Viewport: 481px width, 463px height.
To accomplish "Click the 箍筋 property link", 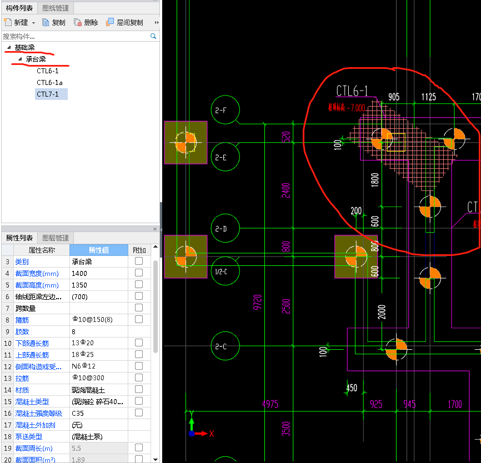I will (22, 320).
